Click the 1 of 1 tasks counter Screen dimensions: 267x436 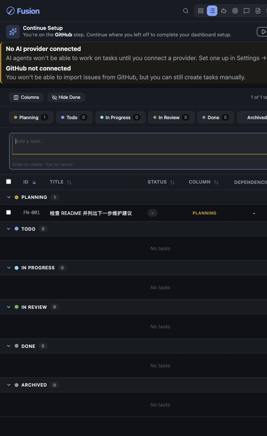tap(259, 97)
